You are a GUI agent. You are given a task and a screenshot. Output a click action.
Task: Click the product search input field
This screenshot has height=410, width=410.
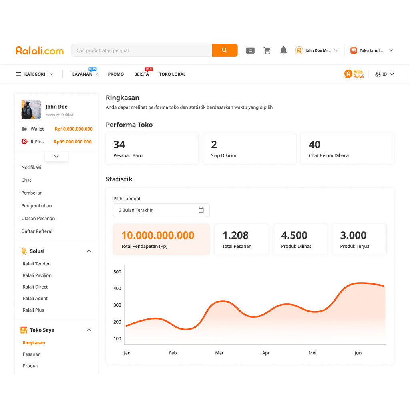[x=142, y=50]
